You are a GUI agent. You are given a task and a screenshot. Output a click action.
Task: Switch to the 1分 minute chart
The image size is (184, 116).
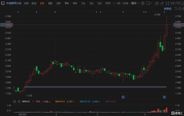83,3
